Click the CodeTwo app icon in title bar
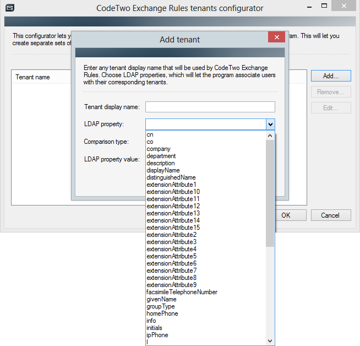The height and width of the screenshot is (346, 360). click(10, 8)
